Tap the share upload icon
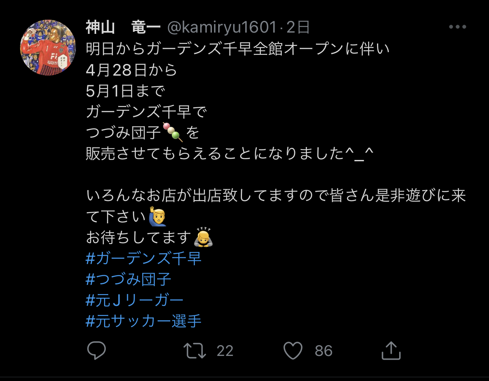489x381 pixels. [391, 351]
